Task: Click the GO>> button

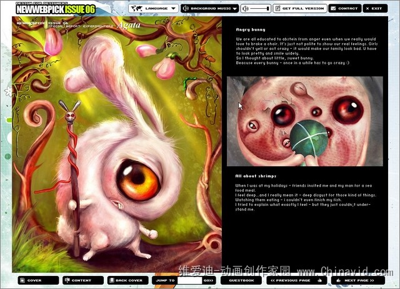Action: pyautogui.click(x=208, y=281)
